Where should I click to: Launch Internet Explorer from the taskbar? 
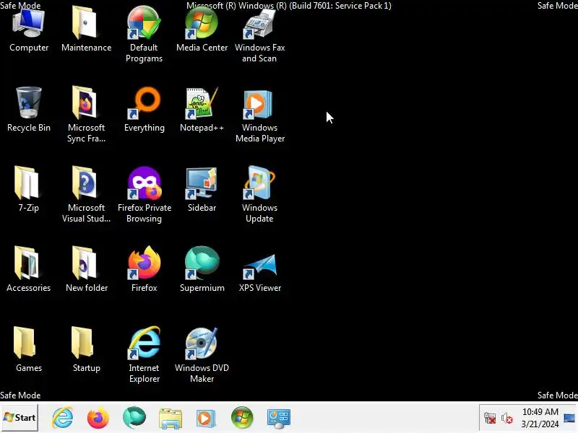click(63, 418)
